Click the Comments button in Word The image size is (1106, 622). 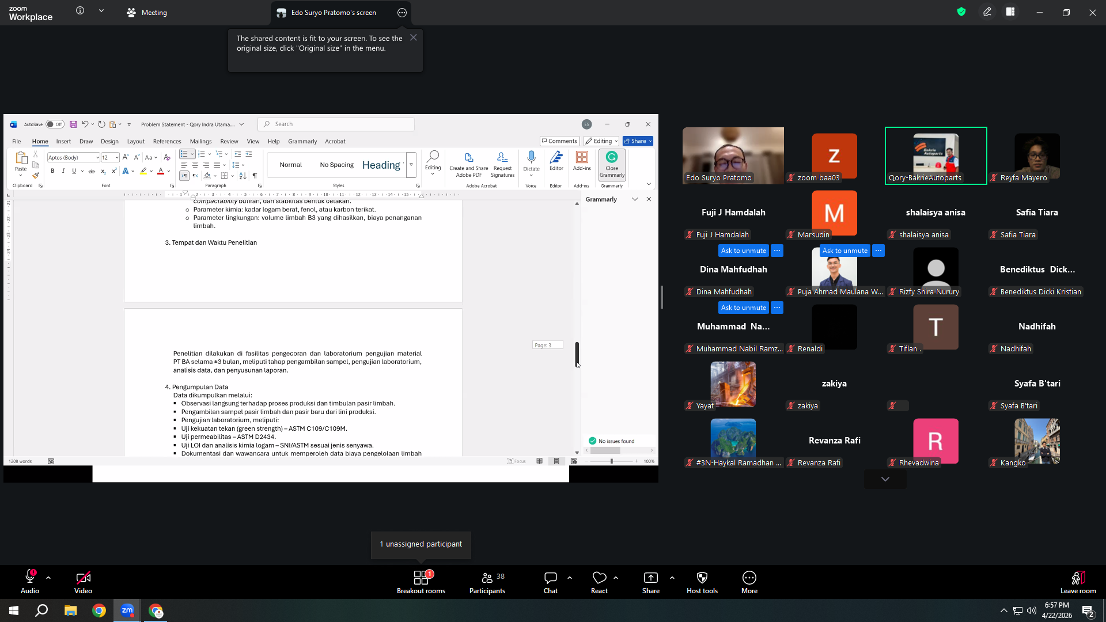559,141
